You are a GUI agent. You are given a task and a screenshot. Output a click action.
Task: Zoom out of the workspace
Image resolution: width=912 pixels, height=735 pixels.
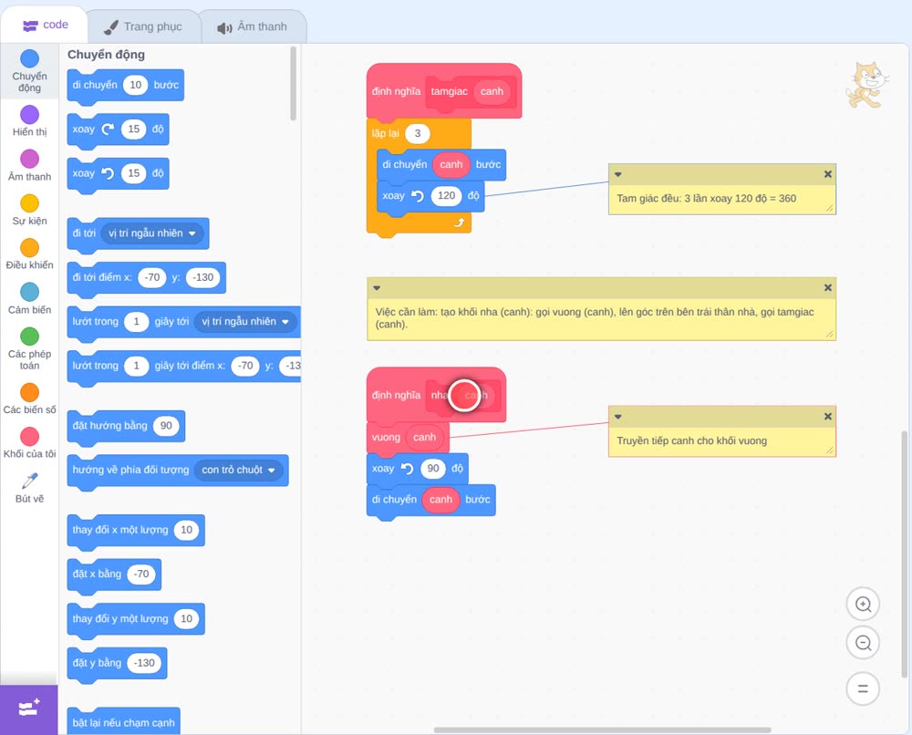pos(863,643)
